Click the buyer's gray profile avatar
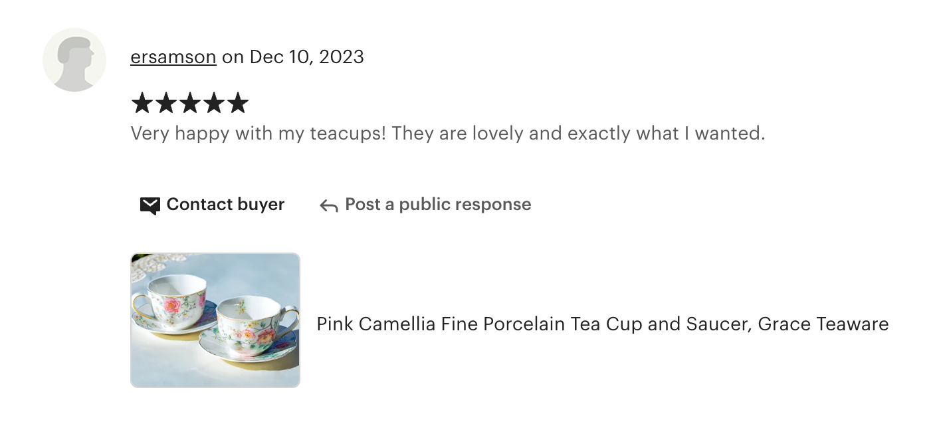Screen dimensions: 941x432 pyautogui.click(x=74, y=60)
